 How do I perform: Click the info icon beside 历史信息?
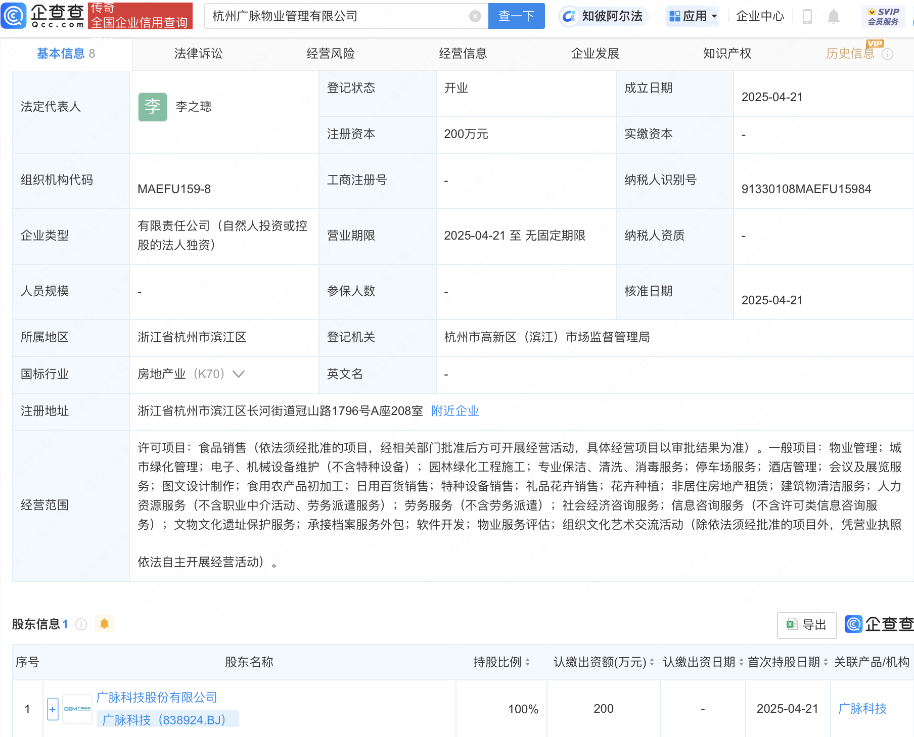click(887, 54)
